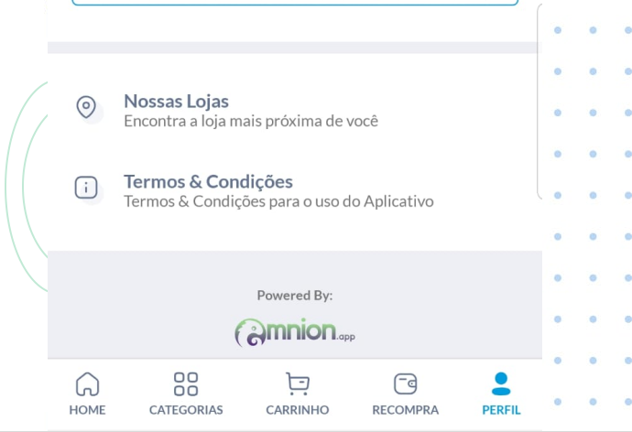Click 'Encontra a loja mais próxima de você'

(251, 121)
